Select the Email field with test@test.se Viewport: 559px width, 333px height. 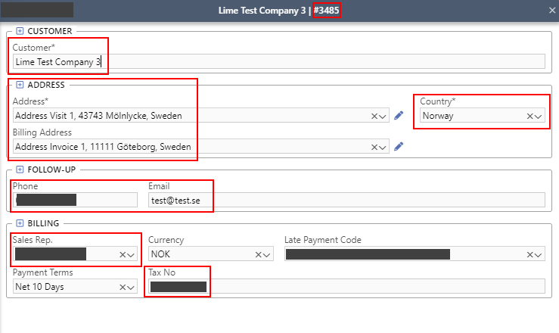coord(346,200)
